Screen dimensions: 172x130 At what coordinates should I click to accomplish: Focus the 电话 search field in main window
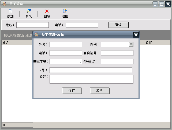(x=82, y=25)
